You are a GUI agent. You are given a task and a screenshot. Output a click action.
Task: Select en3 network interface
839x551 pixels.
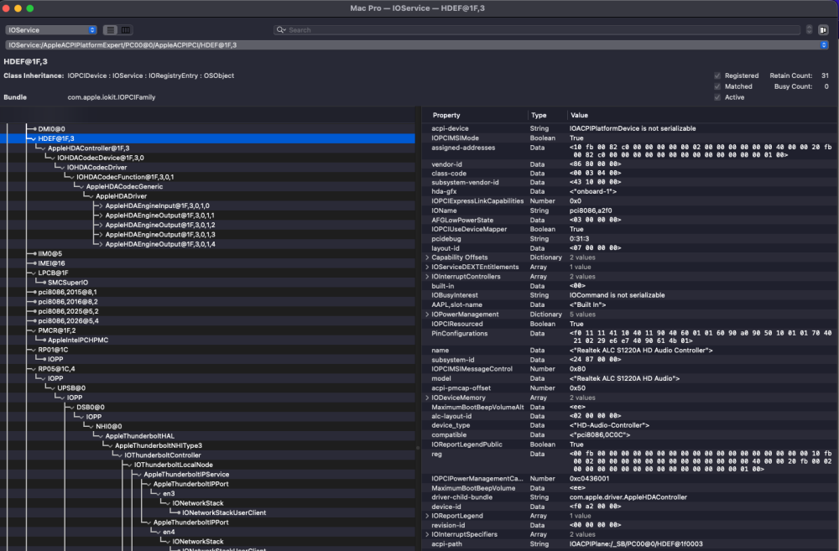click(x=169, y=494)
